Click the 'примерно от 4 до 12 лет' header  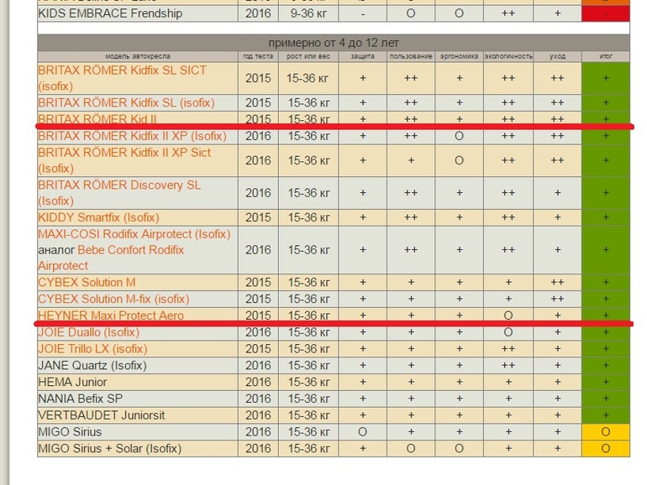[x=334, y=43]
